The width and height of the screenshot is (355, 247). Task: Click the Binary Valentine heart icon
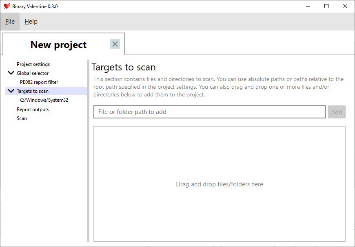(x=7, y=6)
